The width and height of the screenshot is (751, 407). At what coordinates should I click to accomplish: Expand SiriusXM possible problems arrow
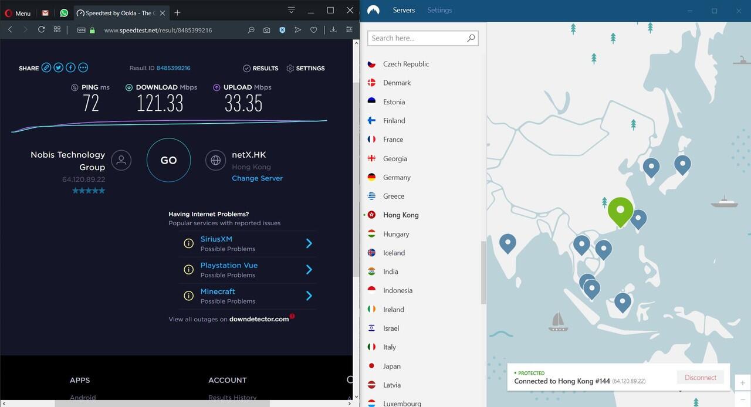(309, 243)
